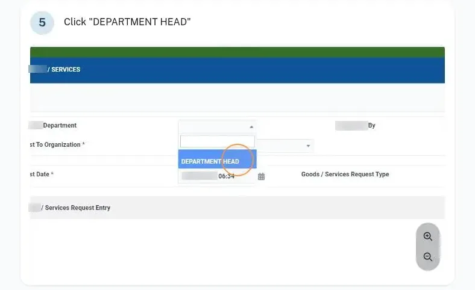
Task: Open the Request To Organization dropdown
Action: [x=285, y=146]
